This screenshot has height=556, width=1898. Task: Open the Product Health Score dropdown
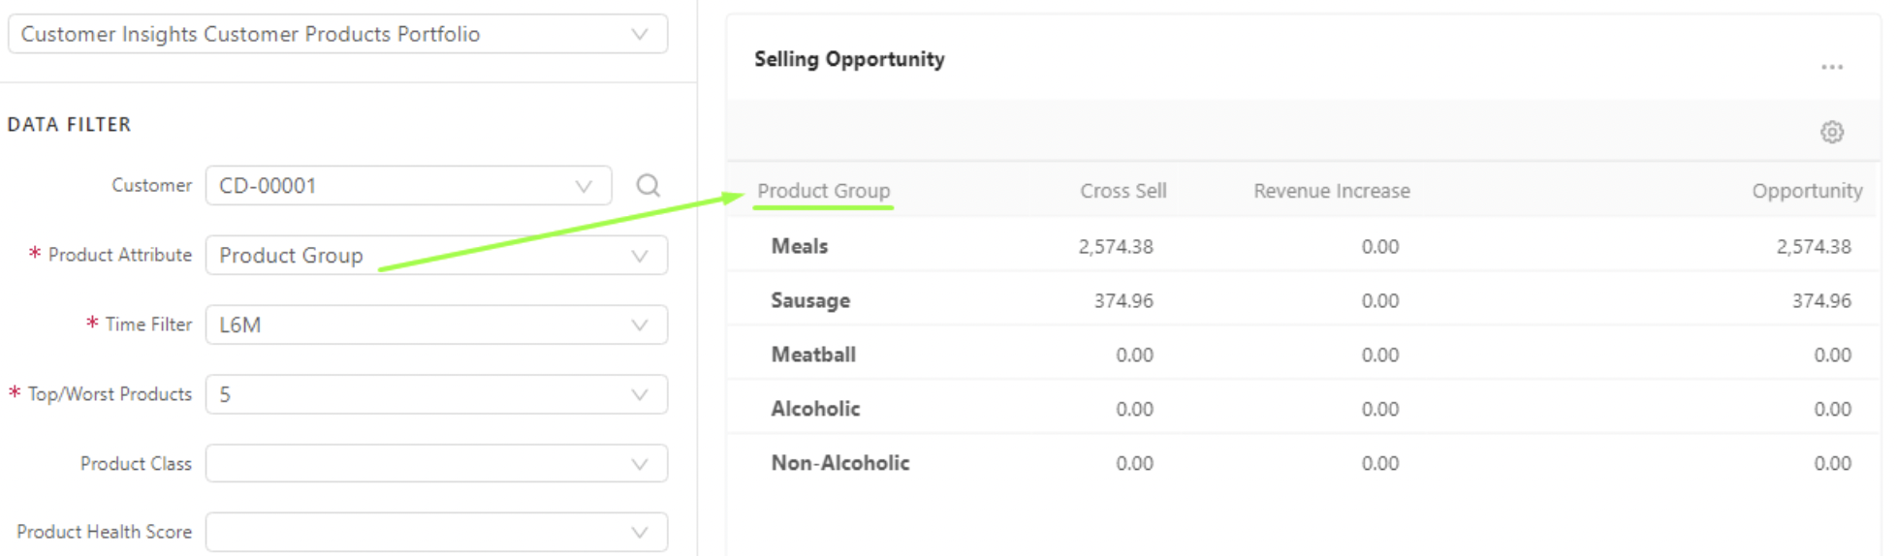click(x=436, y=532)
